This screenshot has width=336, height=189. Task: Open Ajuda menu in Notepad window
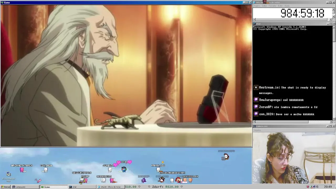point(287,6)
